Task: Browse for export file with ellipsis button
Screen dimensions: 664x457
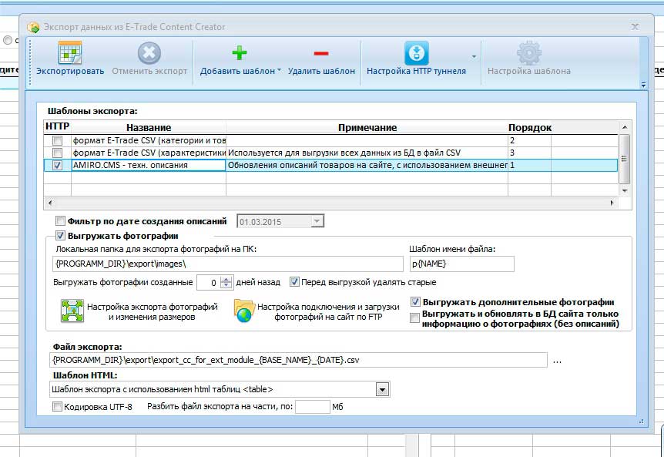Action: click(x=557, y=361)
